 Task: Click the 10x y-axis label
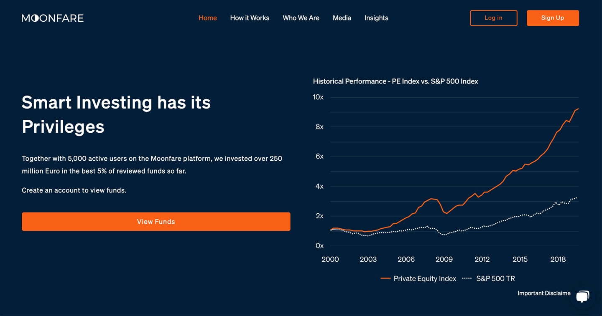[318, 97]
